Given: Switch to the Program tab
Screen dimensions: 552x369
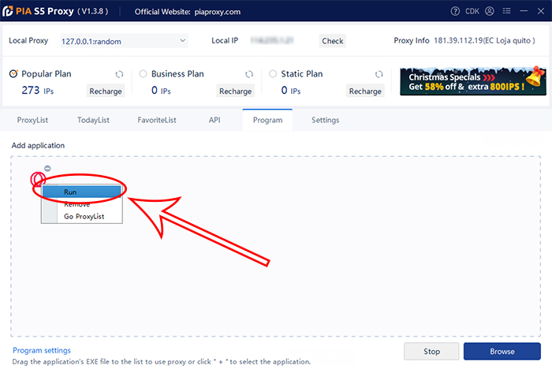Looking at the screenshot, I should pos(267,120).
